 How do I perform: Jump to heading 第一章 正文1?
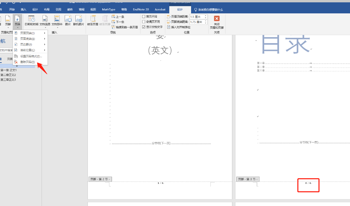[x=8, y=70]
